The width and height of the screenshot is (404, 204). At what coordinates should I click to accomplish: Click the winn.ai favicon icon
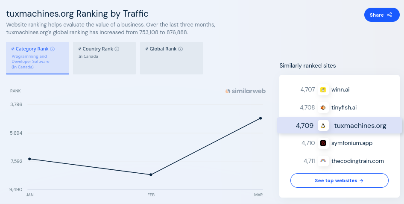(x=323, y=90)
